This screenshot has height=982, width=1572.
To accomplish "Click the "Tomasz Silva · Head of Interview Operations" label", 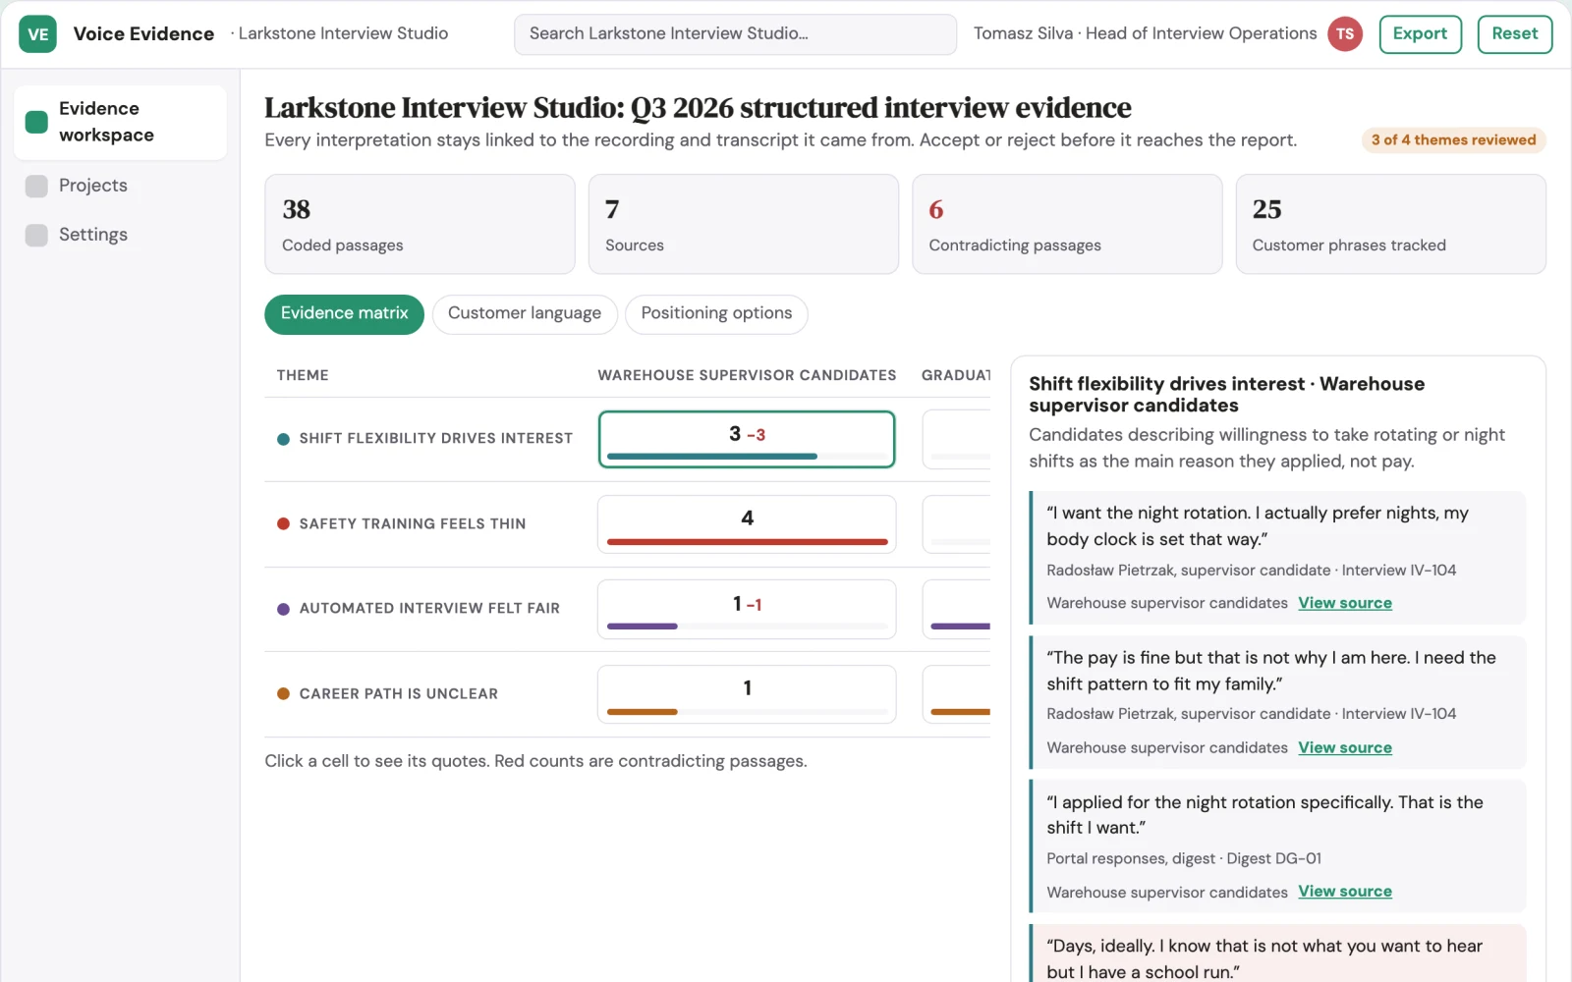I will tap(1146, 33).
